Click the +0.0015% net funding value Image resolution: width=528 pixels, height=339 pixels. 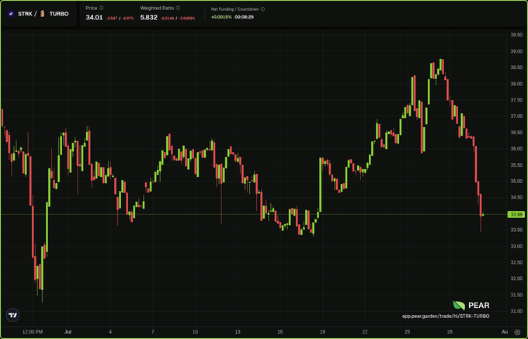(x=221, y=17)
